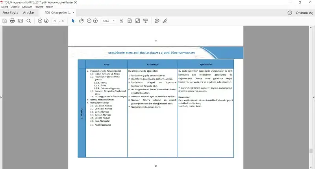Click the row 2. Namaz Kılmanın Önemi
315x169 pixels.
[100, 100]
